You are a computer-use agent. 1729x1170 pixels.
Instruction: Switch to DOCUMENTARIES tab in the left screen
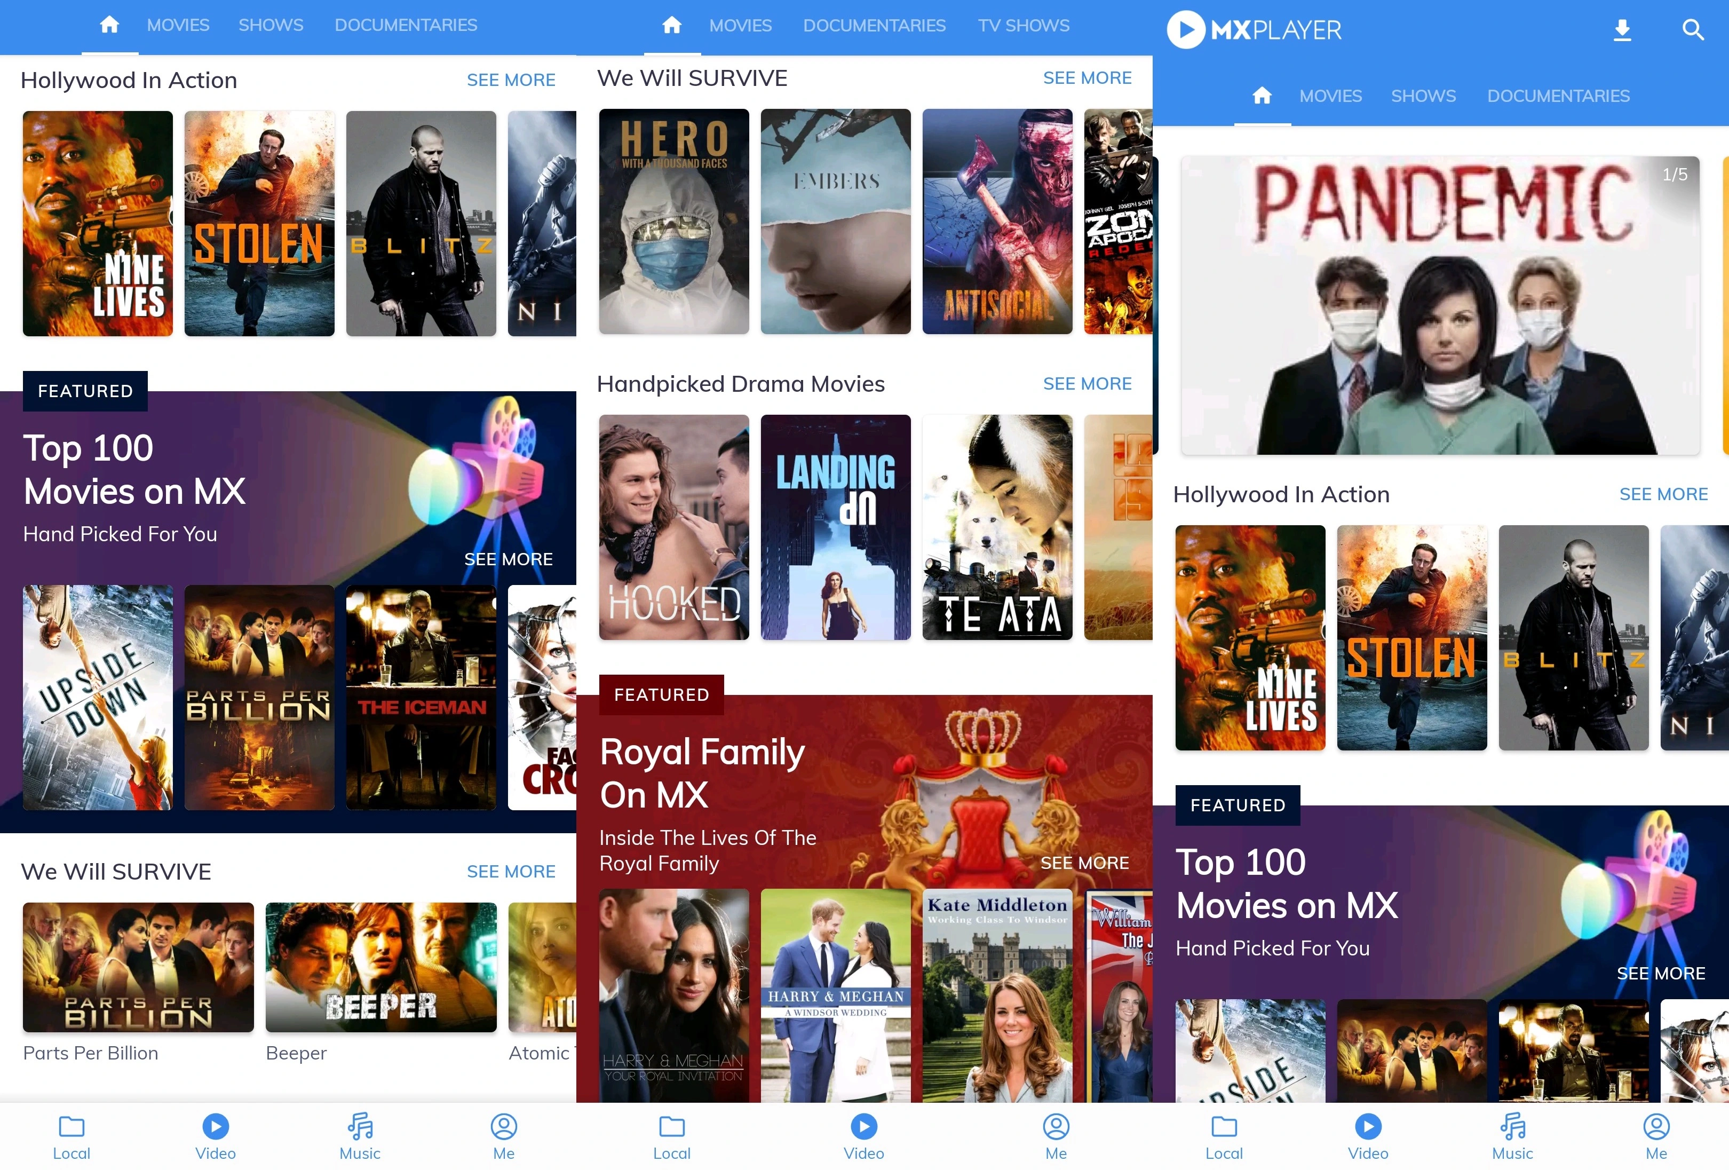point(406,25)
